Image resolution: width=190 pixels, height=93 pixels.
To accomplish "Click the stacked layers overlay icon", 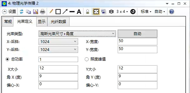I will tap(111, 12).
